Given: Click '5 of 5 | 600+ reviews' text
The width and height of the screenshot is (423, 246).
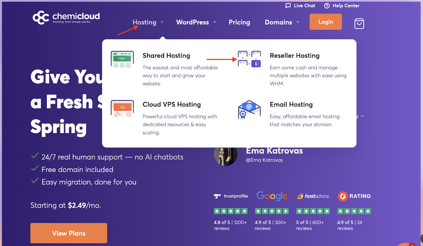Looking at the screenshot, I should click(310, 225).
